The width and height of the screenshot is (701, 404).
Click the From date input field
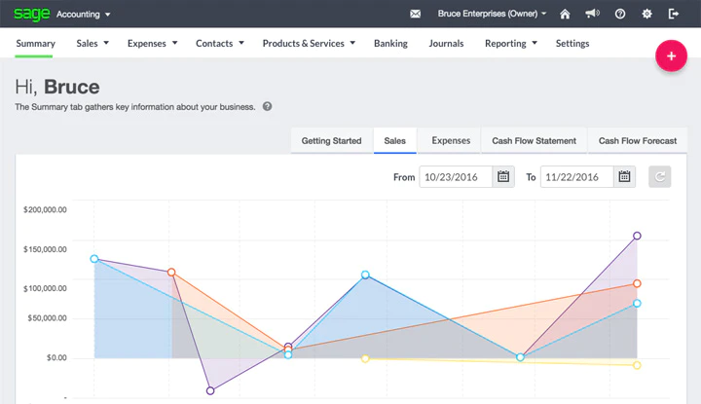(456, 176)
